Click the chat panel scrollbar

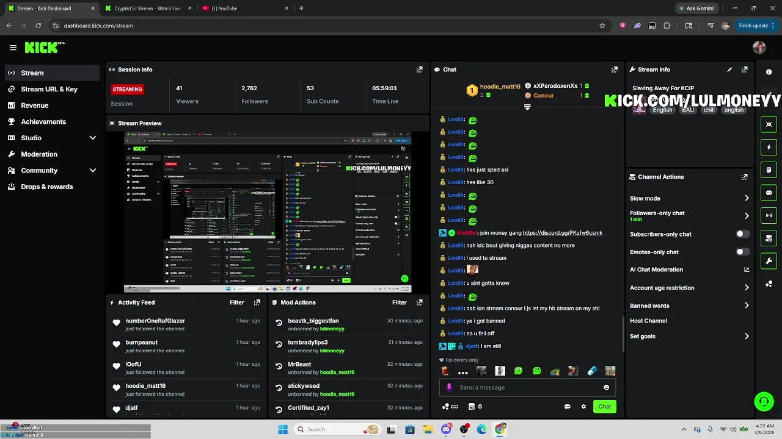point(623,334)
